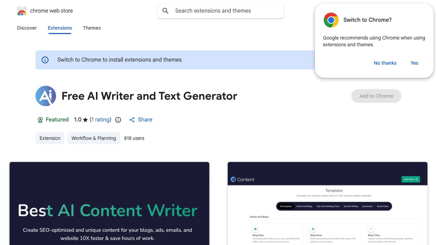Click the Social Media pill in screenshot

click(383, 206)
